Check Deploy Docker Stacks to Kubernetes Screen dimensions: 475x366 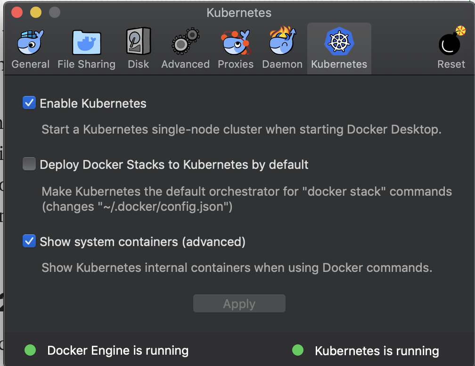pos(29,164)
